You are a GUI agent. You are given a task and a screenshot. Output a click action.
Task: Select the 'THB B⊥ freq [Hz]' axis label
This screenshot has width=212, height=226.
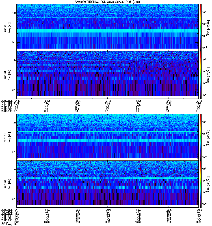8,28
